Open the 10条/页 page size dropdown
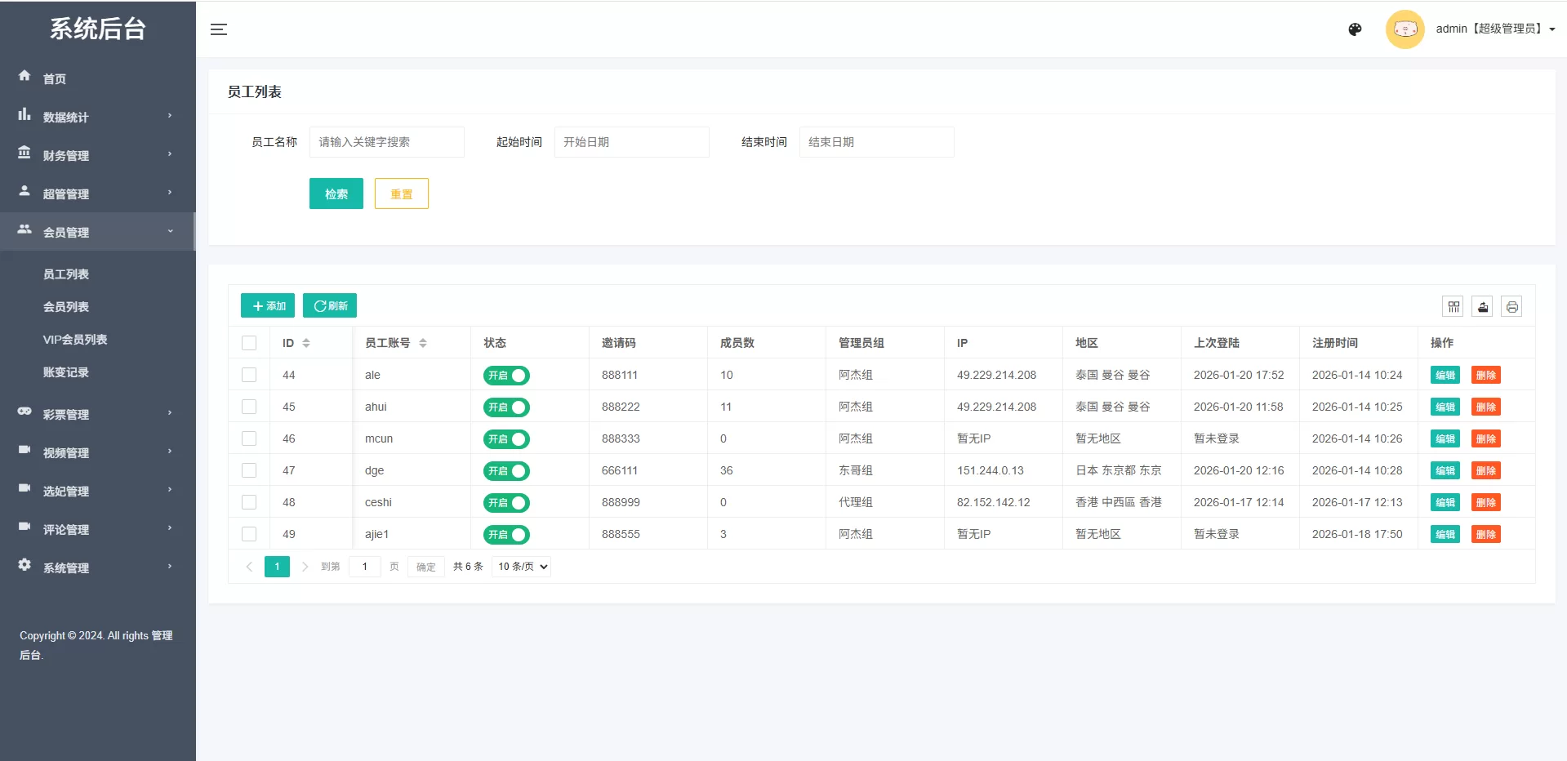The width and height of the screenshot is (1567, 761). (520, 566)
